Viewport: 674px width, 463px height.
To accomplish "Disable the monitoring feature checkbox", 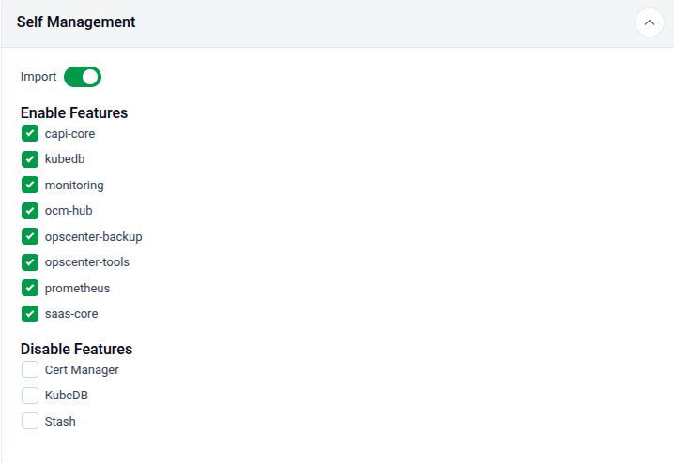I will click(30, 186).
